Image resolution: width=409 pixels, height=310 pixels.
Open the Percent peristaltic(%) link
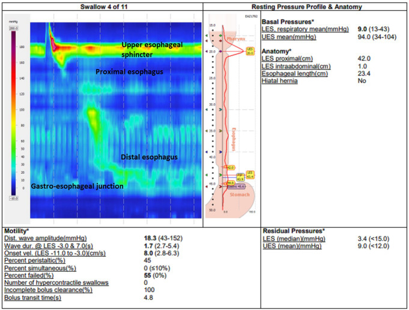click(x=35, y=260)
